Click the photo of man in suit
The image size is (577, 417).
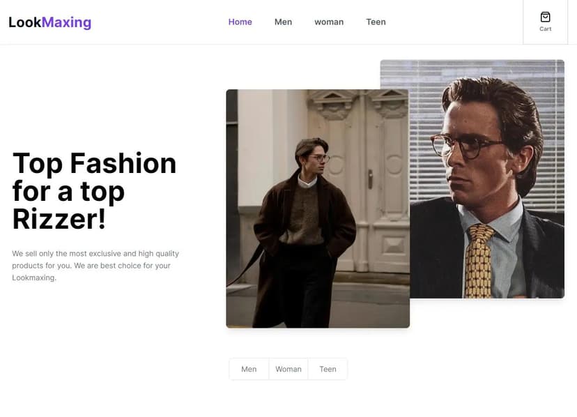(x=488, y=174)
